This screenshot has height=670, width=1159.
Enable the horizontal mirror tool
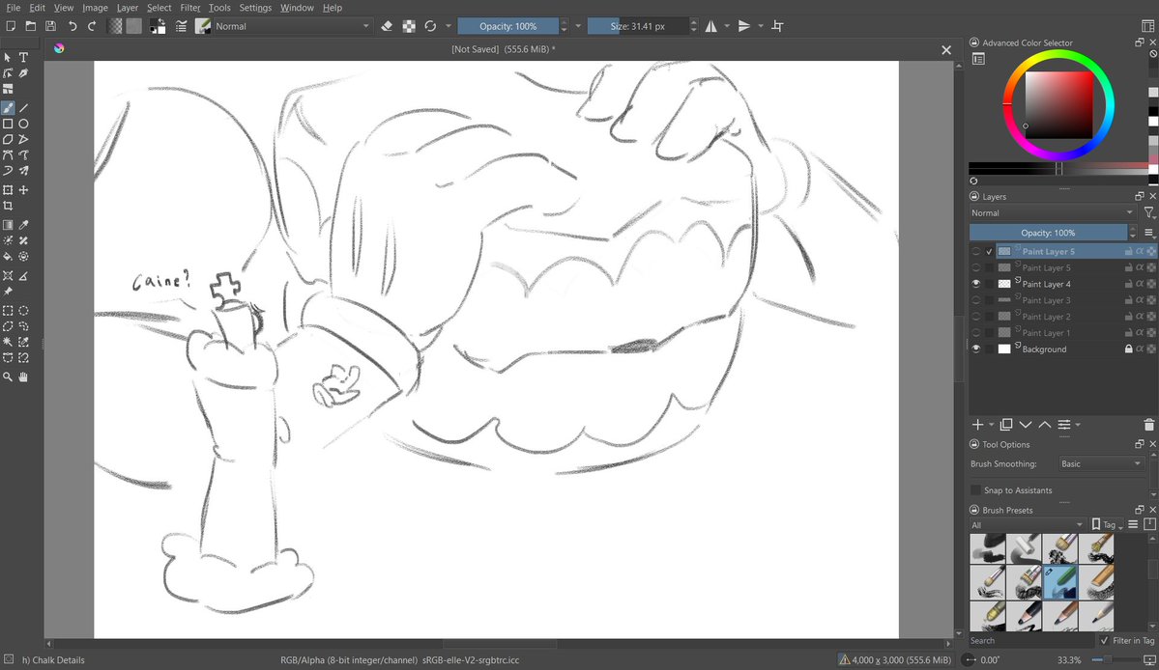pyautogui.click(x=711, y=26)
